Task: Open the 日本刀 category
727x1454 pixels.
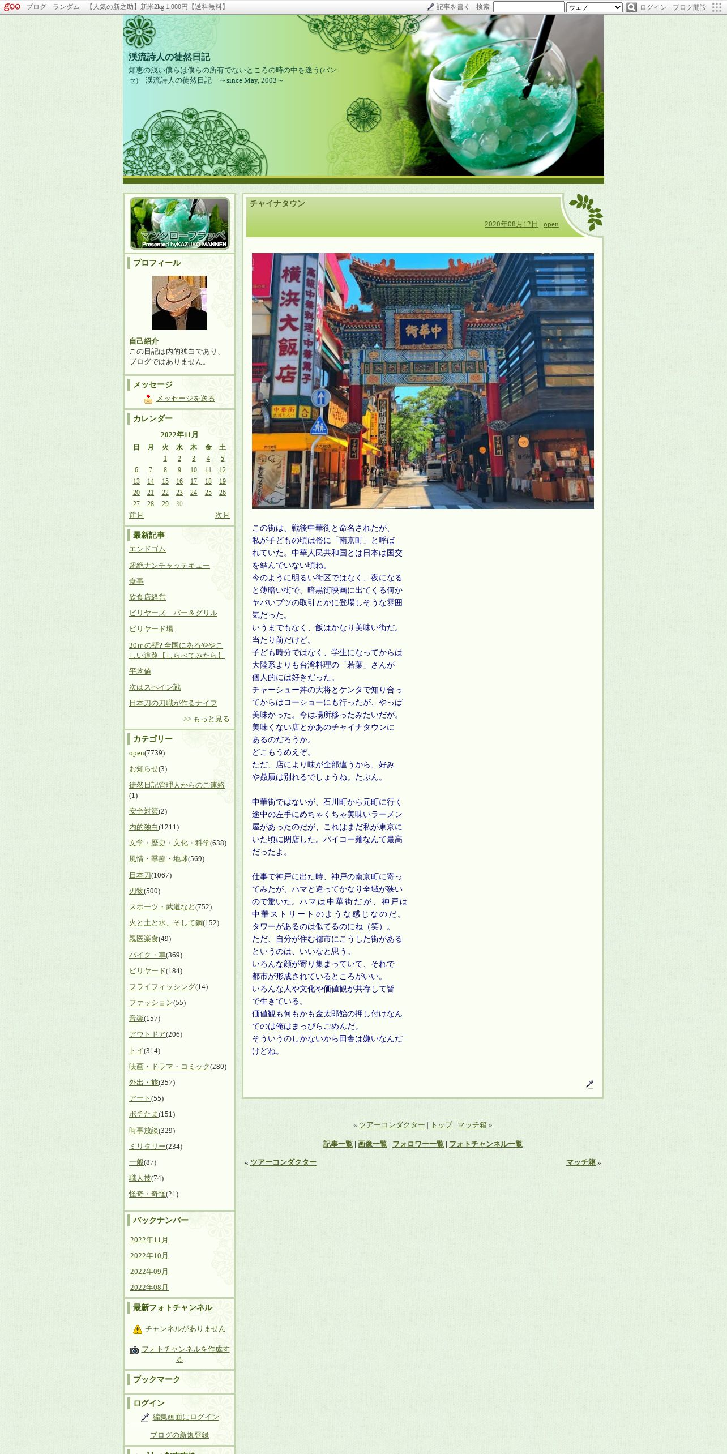Action: 140,875
